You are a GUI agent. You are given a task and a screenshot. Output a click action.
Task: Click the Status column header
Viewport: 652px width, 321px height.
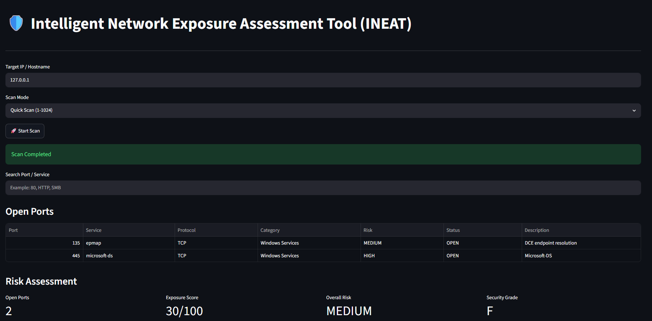click(483, 230)
